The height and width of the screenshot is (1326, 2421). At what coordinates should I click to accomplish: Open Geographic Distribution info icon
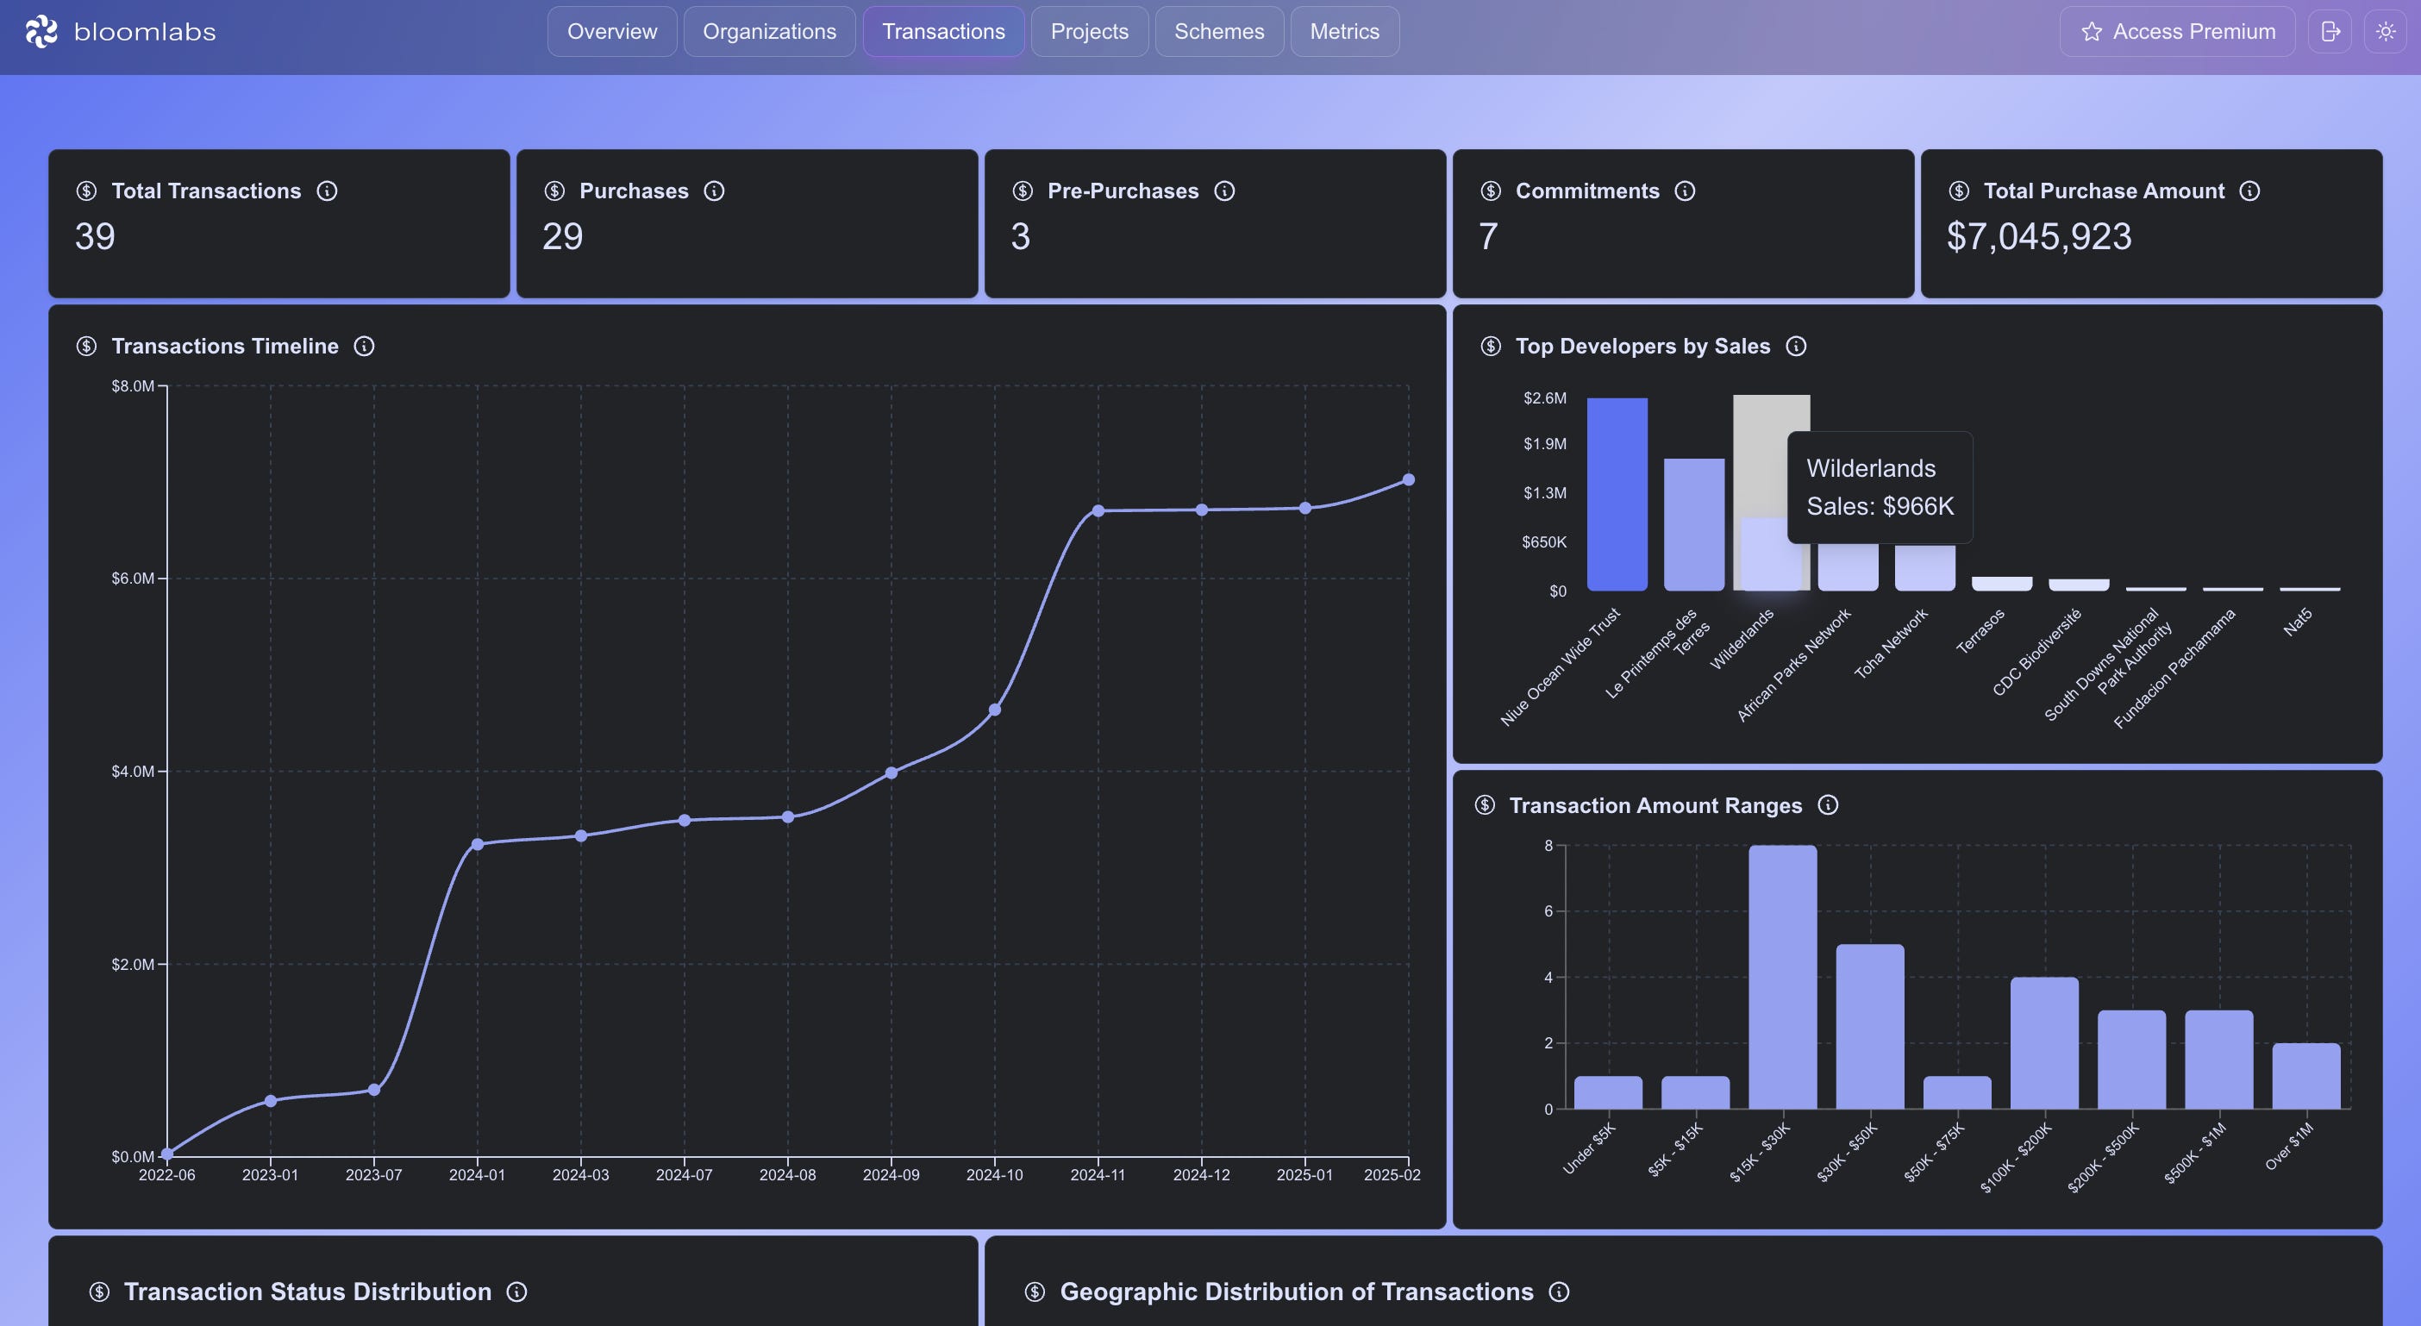coord(1558,1292)
